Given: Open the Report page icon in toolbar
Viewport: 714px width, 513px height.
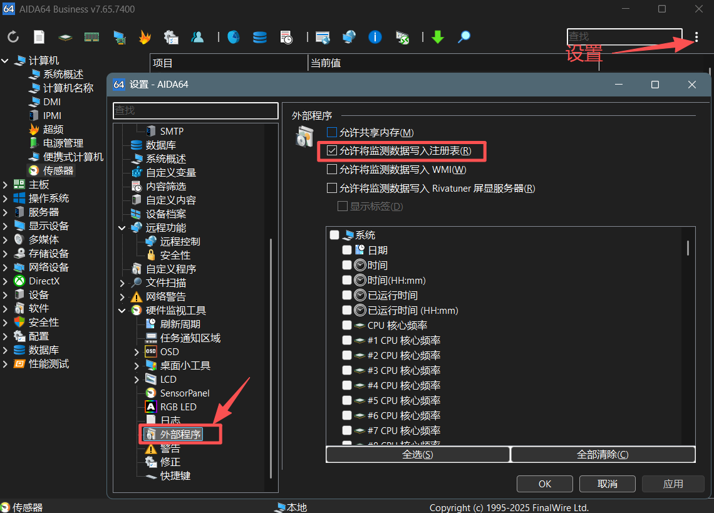Looking at the screenshot, I should click(x=39, y=37).
